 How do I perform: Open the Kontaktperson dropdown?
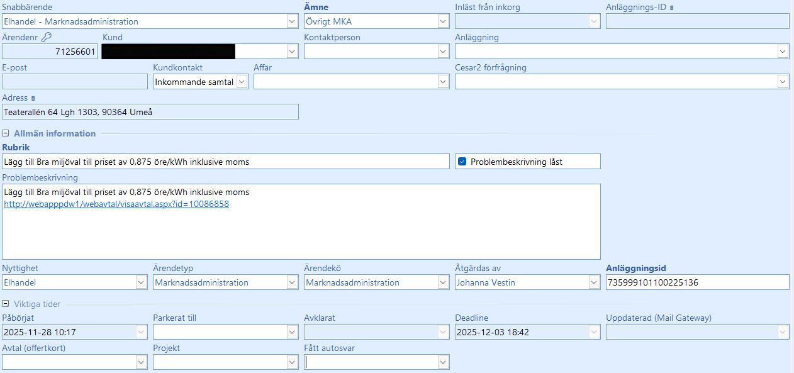443,52
